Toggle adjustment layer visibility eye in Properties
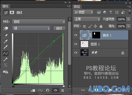This screenshot has height=95, width=132. (55, 90)
